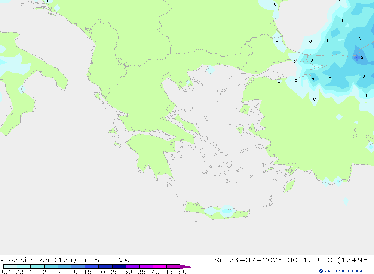Select the 1–2 mm legend swatch
The width and height of the screenshot is (374, 274).
[37, 267]
